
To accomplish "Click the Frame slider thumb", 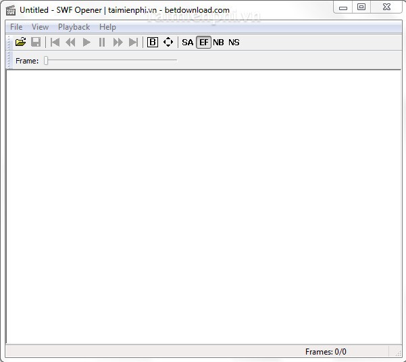I will click(46, 61).
